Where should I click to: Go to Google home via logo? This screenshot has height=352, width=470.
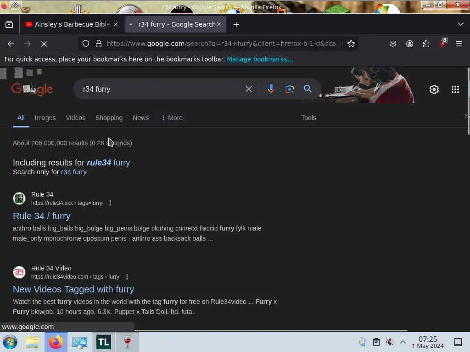[33, 89]
